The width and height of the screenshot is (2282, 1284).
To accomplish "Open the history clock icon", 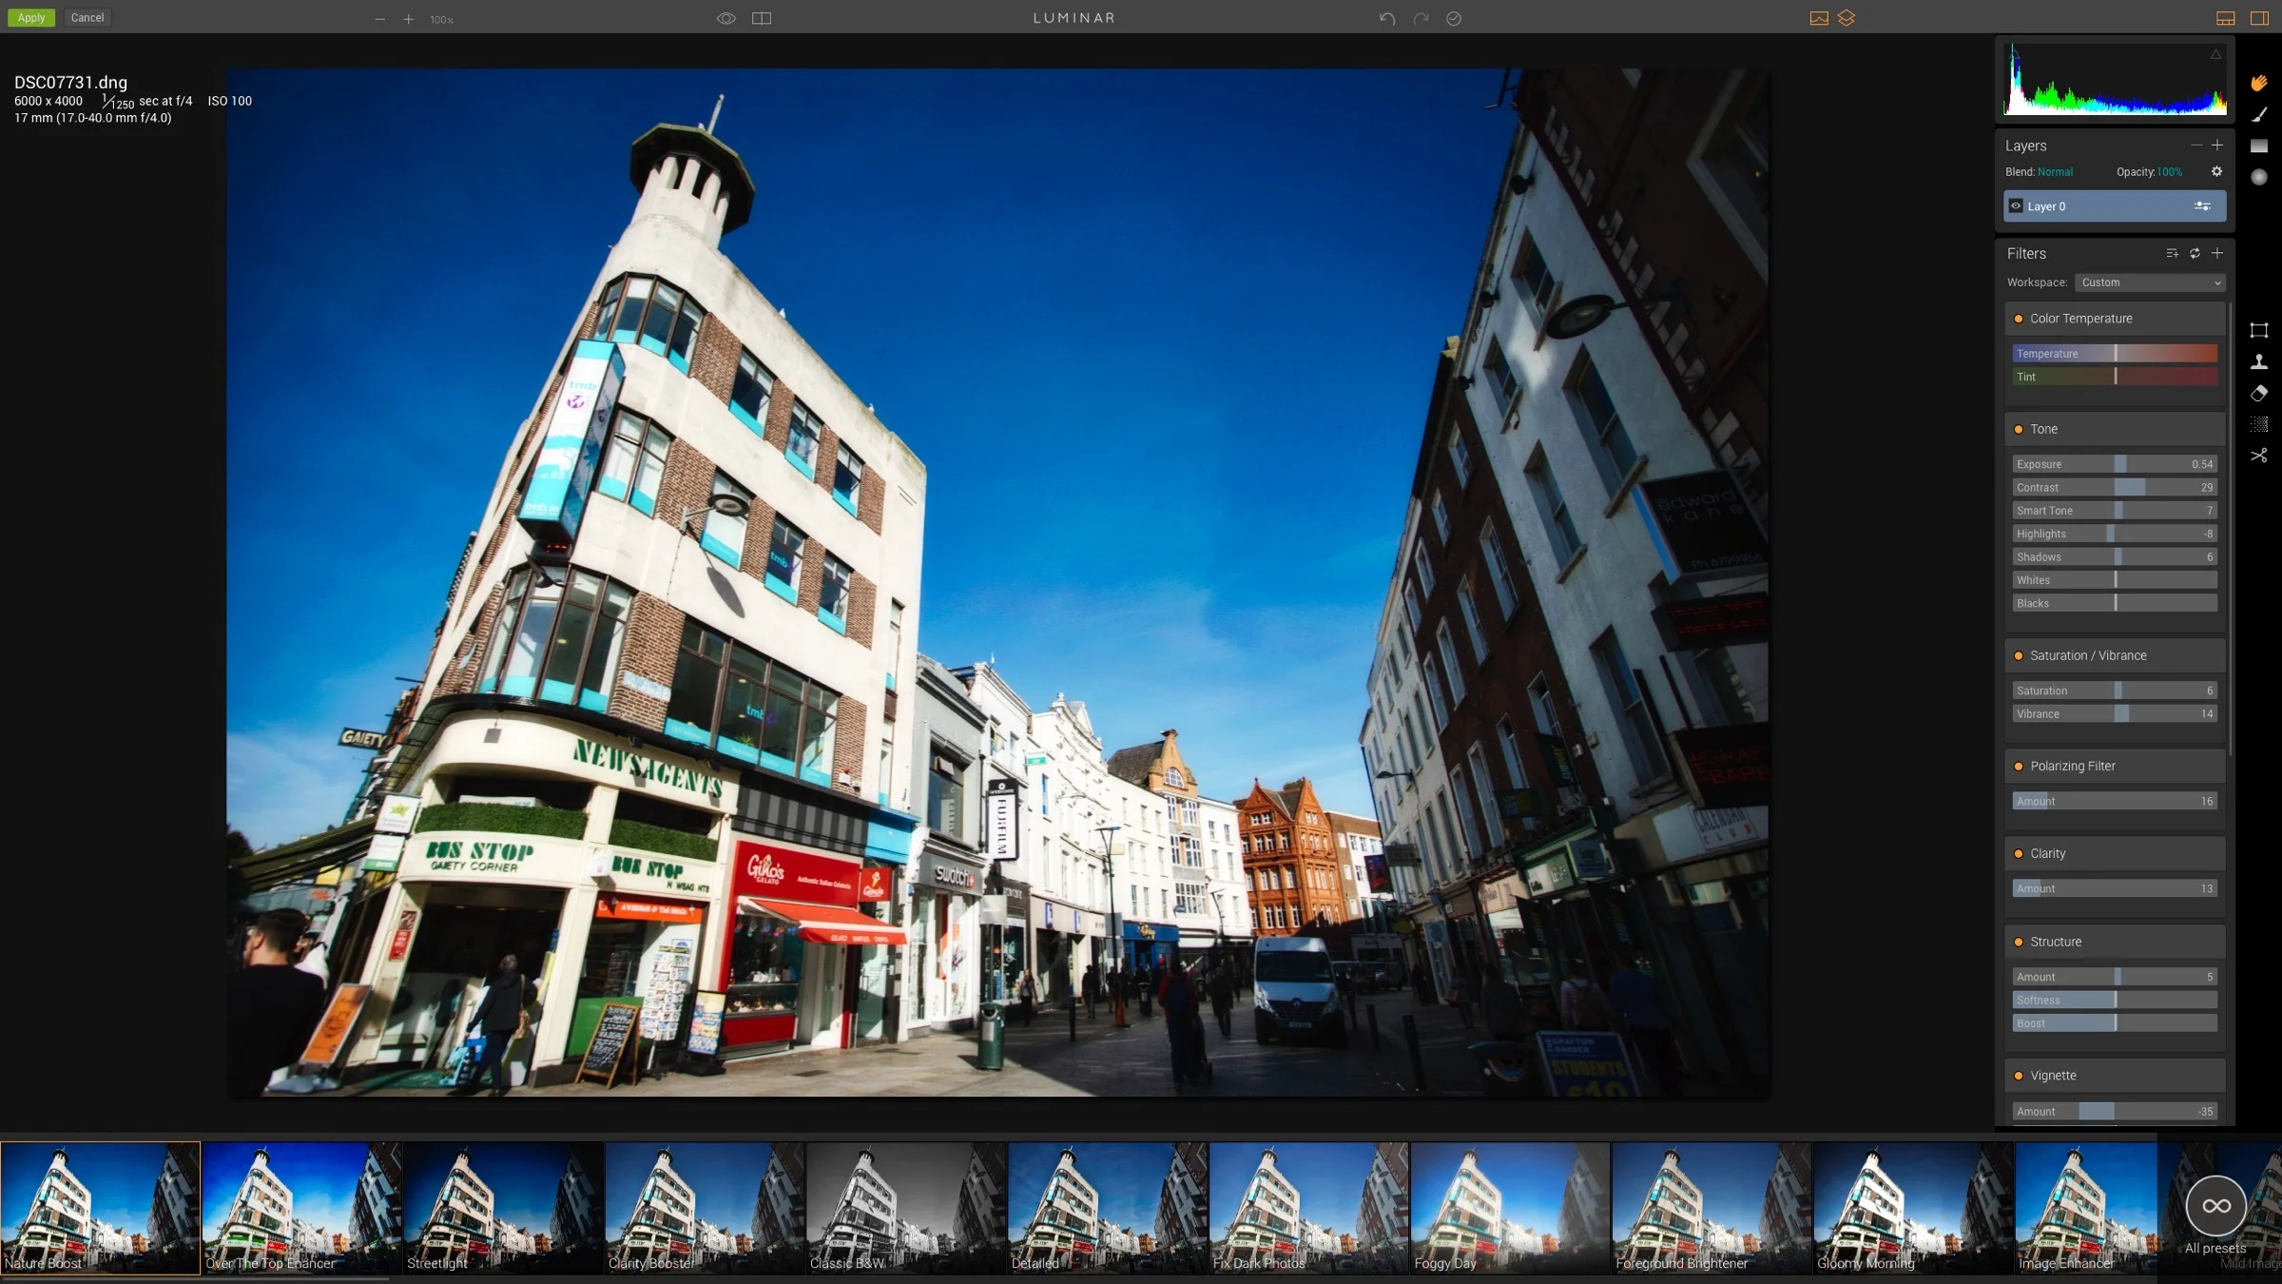I will point(1454,18).
